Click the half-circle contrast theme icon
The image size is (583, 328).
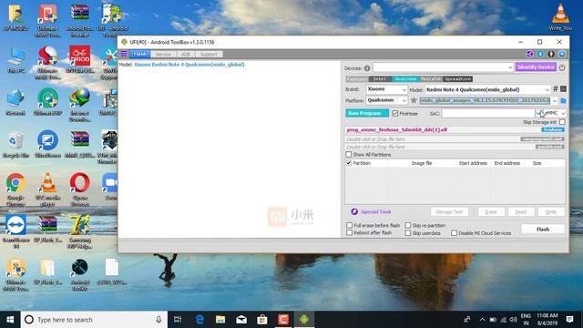[551, 54]
